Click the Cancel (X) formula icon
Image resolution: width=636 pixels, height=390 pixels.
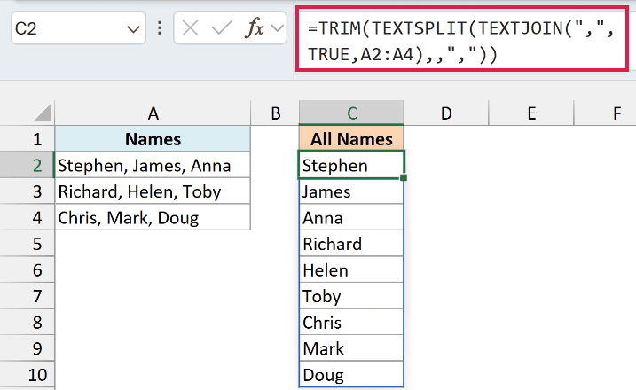[190, 28]
